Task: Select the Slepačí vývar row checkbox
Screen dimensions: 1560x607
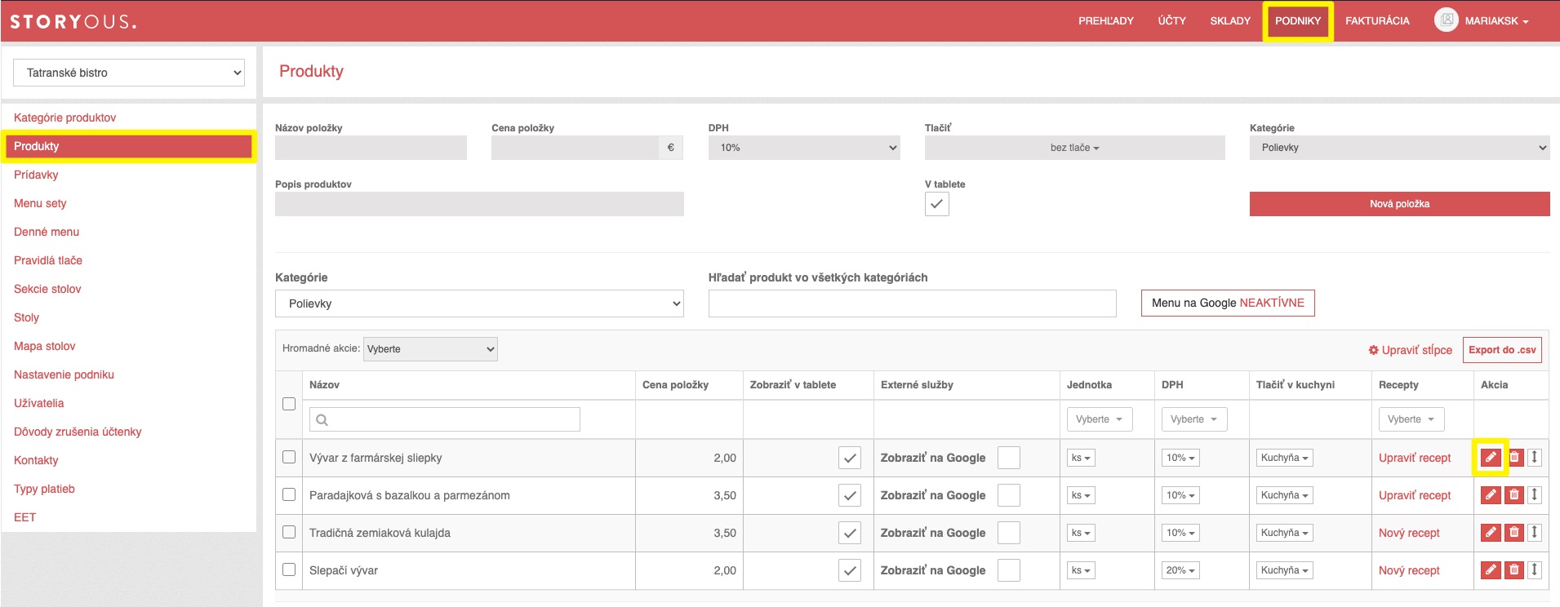Action: (289, 569)
